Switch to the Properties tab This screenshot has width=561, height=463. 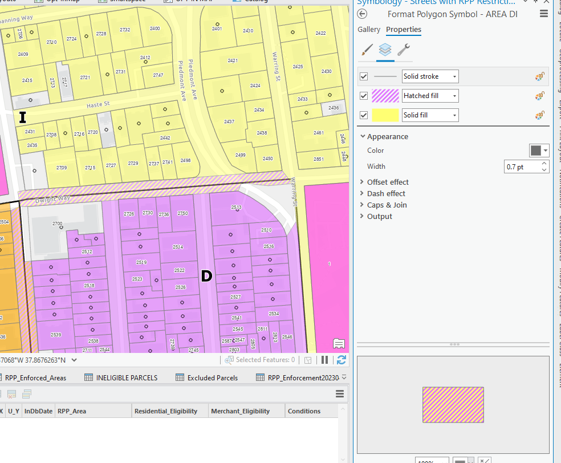[x=404, y=29]
